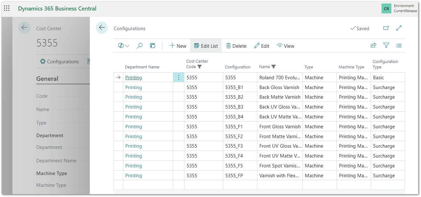Open the row options menu for 5355
This screenshot has width=421, height=197.
point(179,77)
